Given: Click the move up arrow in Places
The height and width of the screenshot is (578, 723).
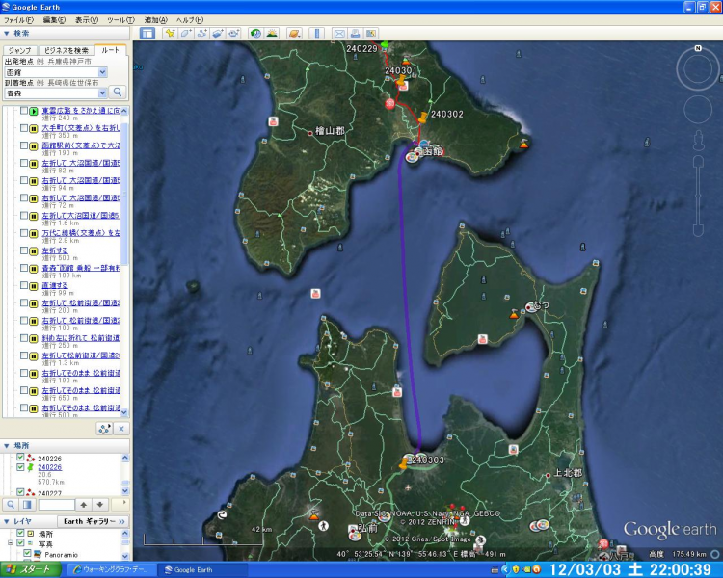Looking at the screenshot, I should tap(84, 505).
